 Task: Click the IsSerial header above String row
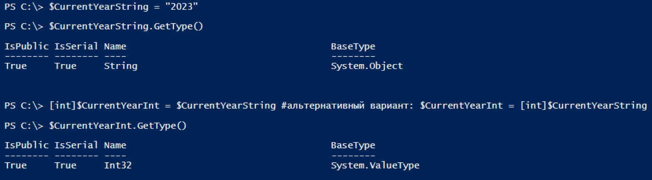(x=76, y=46)
